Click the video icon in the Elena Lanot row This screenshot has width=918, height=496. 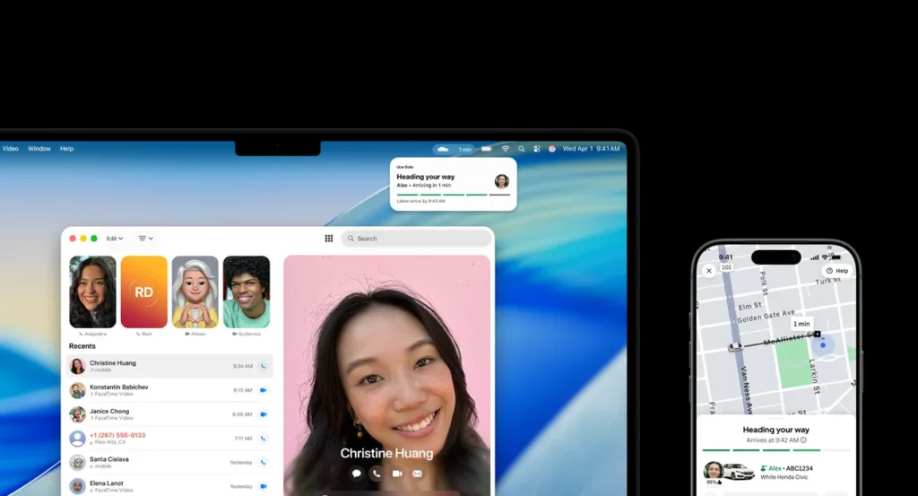[263, 486]
